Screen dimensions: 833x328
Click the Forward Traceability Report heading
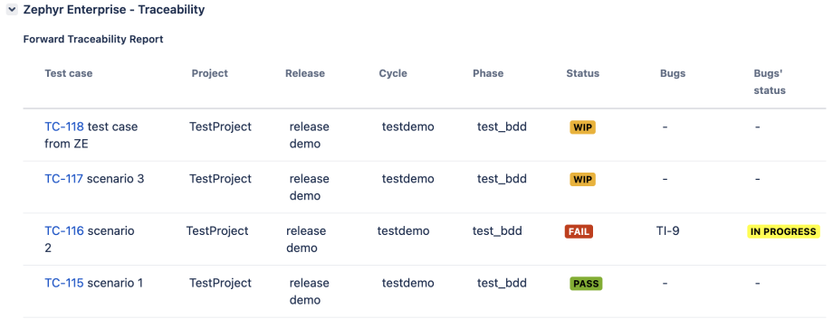point(93,39)
